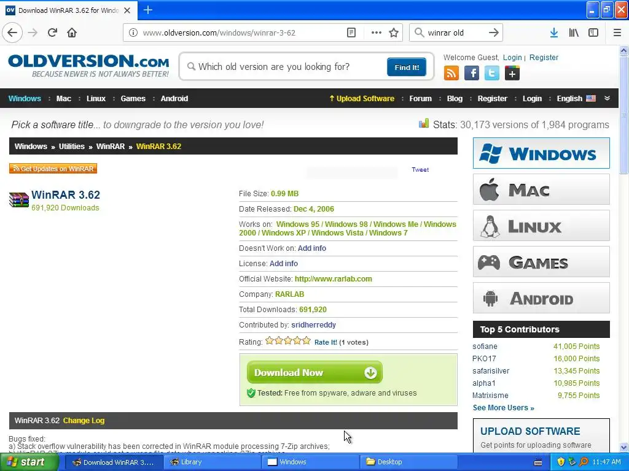
Task: Go to the browser home page icon
Action: coord(72,33)
